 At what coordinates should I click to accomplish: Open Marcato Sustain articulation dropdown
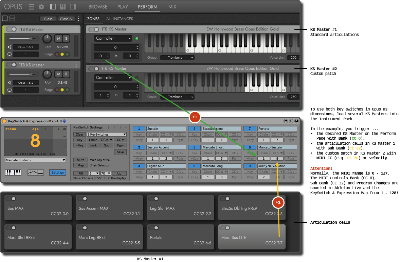(x=35, y=160)
